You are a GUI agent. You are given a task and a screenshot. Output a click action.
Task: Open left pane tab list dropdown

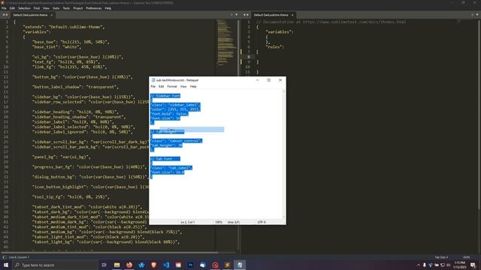(x=236, y=15)
